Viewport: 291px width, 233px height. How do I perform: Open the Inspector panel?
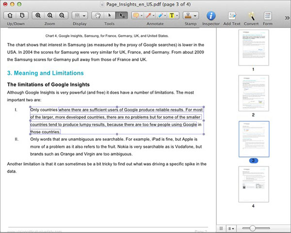point(210,16)
